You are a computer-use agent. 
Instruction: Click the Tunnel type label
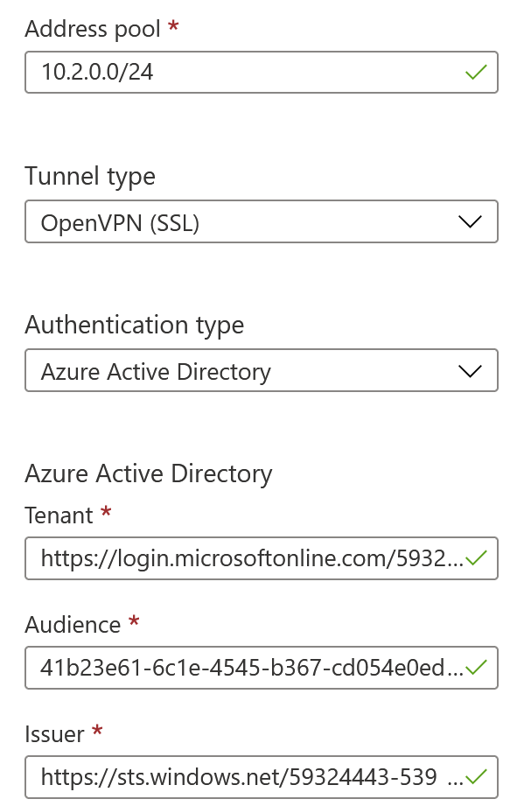pyautogui.click(x=90, y=177)
